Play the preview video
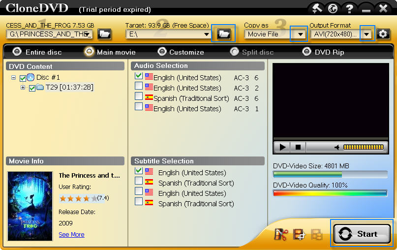The image size is (397, 250). 282,147
